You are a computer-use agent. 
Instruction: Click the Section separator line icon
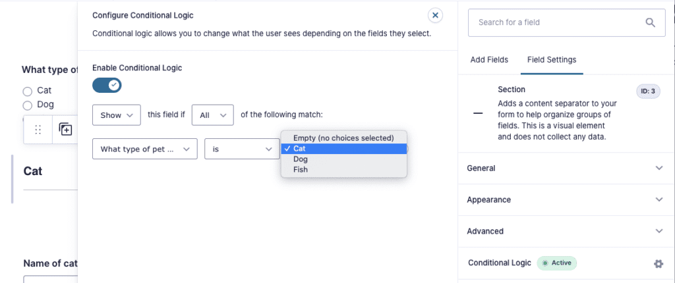point(478,114)
